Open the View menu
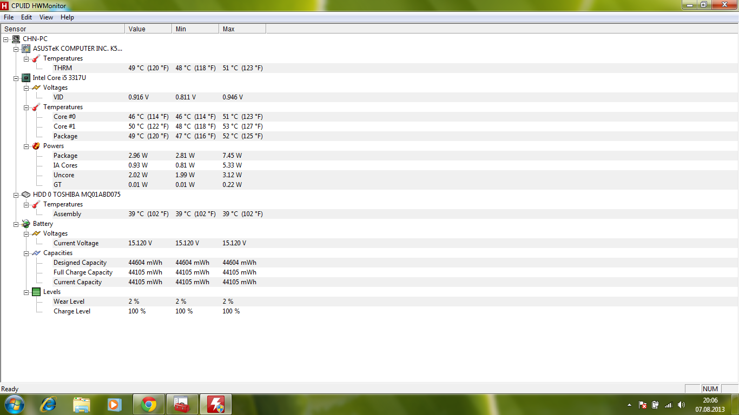This screenshot has height=415, width=739. tap(47, 17)
